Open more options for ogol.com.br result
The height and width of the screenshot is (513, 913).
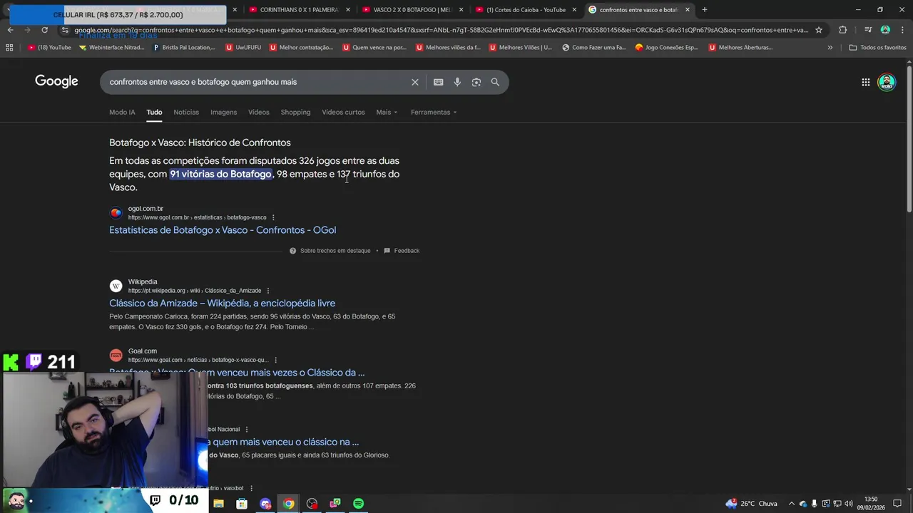click(273, 217)
